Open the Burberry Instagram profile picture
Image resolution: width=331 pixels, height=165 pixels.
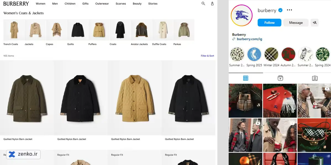click(x=242, y=15)
